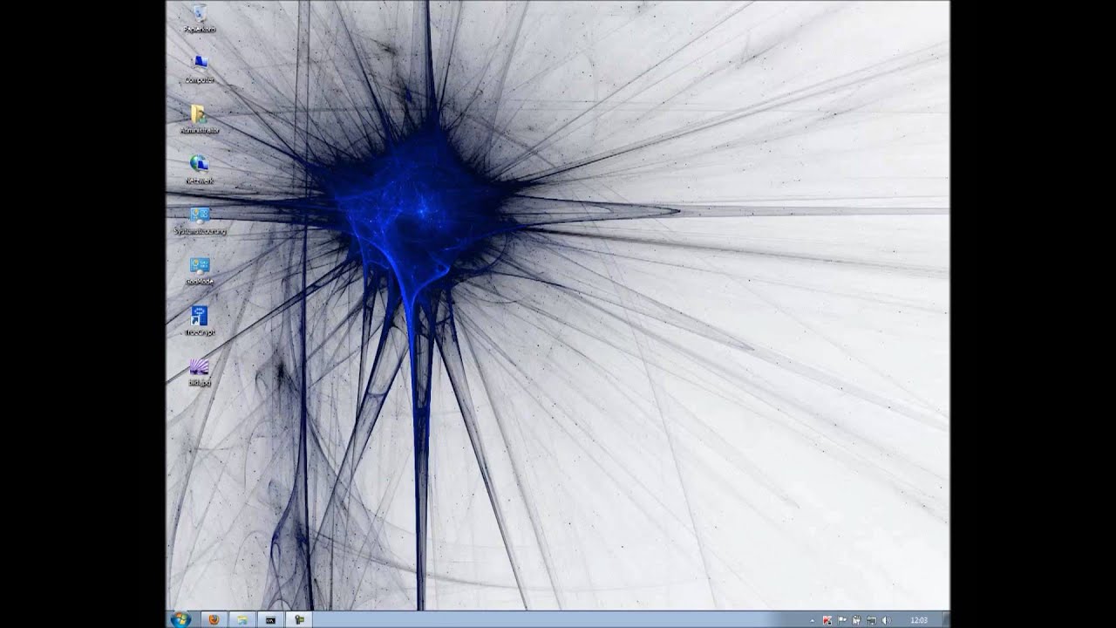
Task: Click the Show Desktop button
Action: [945, 619]
